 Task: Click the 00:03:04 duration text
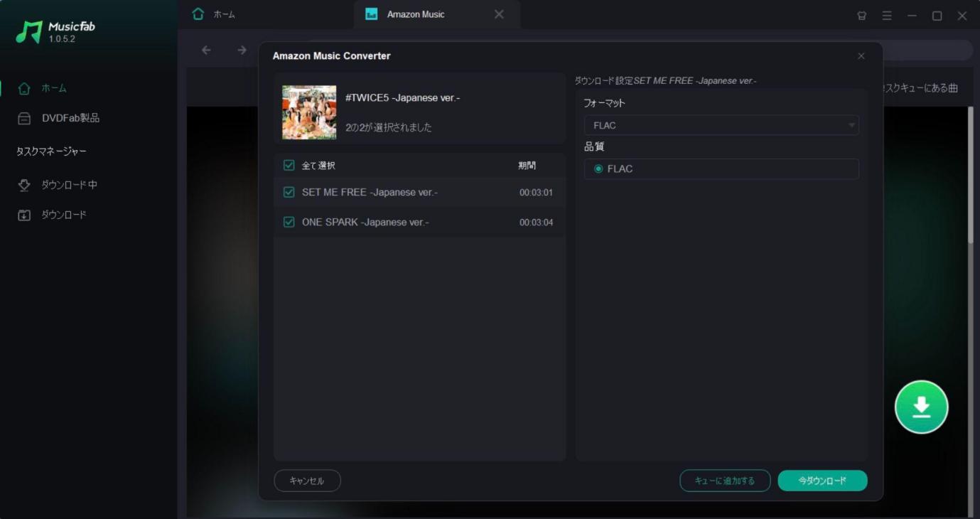coord(536,223)
